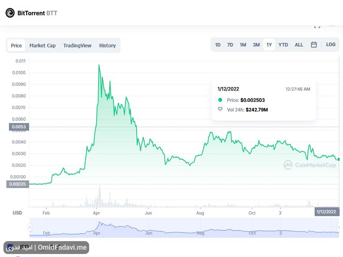Select the 1M time range

(x=243, y=45)
